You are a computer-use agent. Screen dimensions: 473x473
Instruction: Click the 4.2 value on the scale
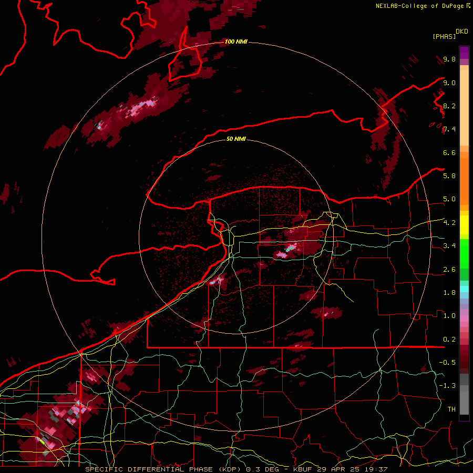449,223
